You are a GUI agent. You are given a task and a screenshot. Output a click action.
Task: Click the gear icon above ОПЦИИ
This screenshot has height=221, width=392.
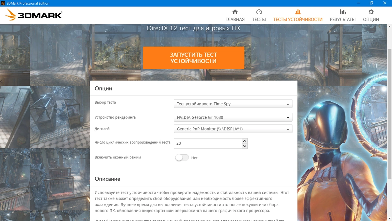[x=371, y=12]
